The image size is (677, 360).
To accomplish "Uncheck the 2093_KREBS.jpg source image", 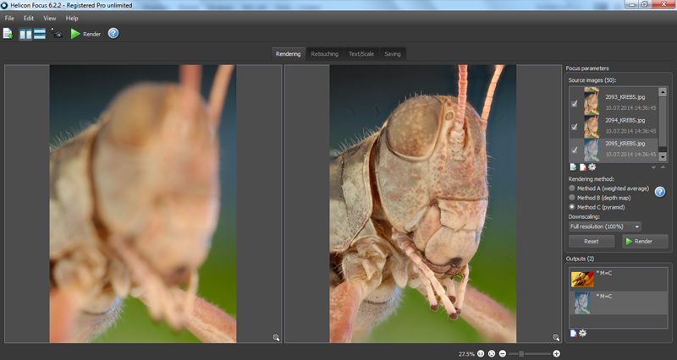I will [x=575, y=103].
